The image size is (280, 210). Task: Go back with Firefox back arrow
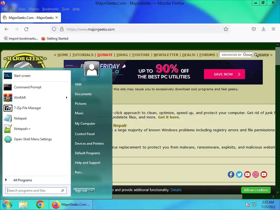coord(7,29)
